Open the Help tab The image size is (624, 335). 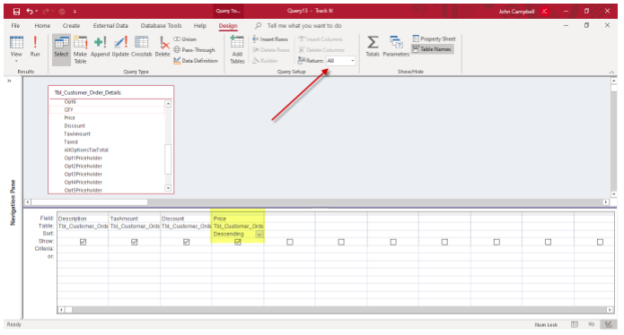point(200,25)
